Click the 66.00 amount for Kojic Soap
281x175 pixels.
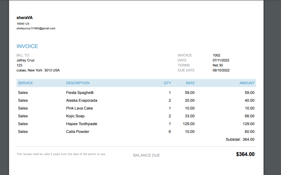tap(250, 116)
